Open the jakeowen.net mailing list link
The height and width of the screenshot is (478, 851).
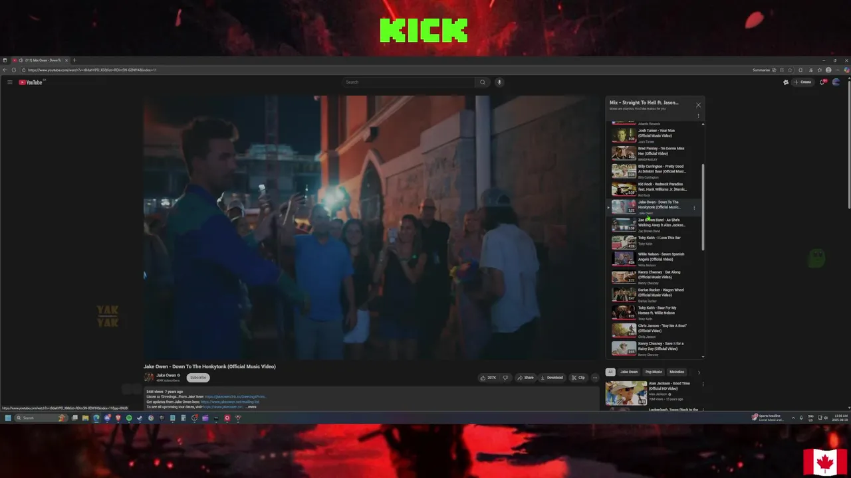click(230, 402)
